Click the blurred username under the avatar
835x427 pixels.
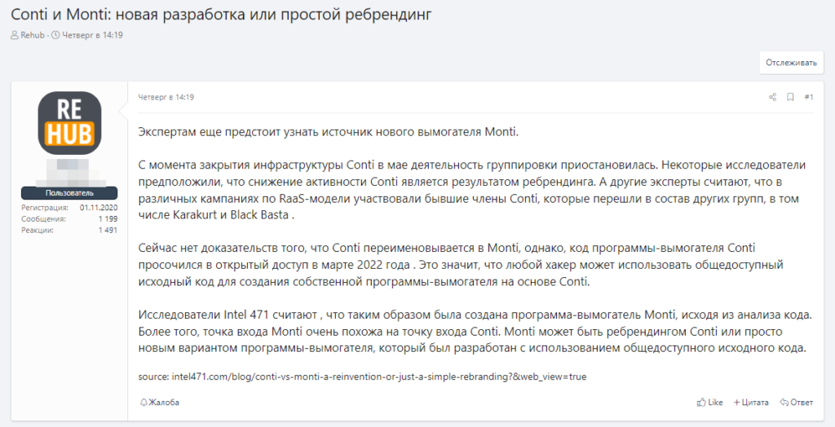coord(70,173)
